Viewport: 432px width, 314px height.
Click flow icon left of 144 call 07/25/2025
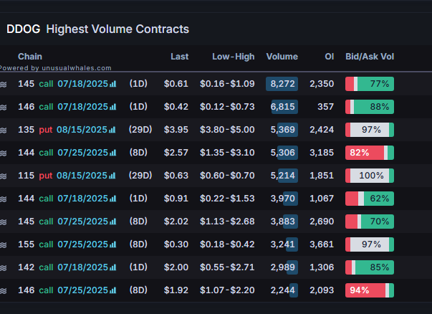pos(4,153)
